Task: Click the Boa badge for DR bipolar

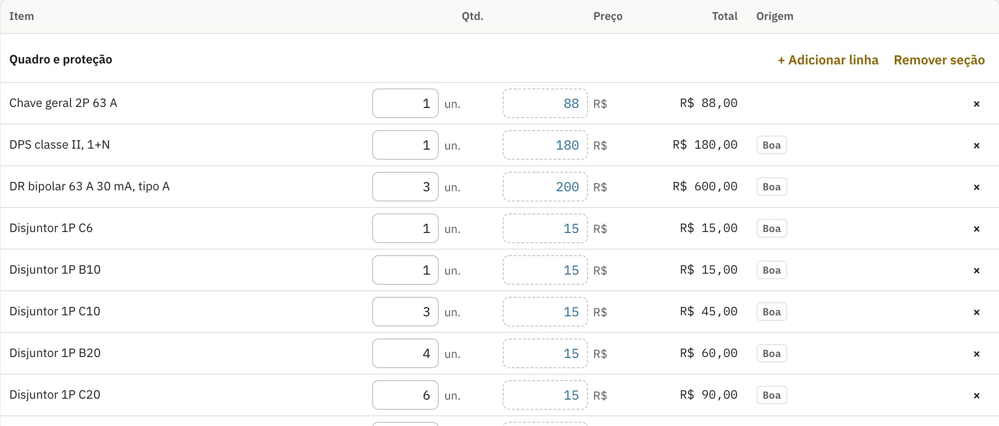Action: click(772, 187)
